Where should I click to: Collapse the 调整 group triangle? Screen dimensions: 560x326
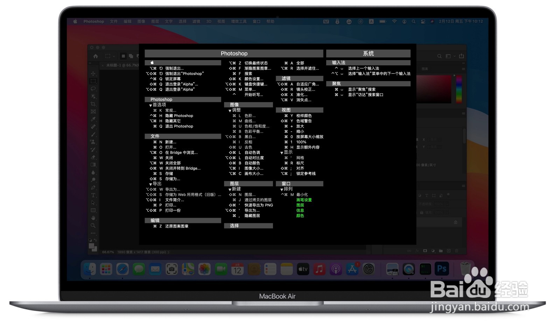230,110
